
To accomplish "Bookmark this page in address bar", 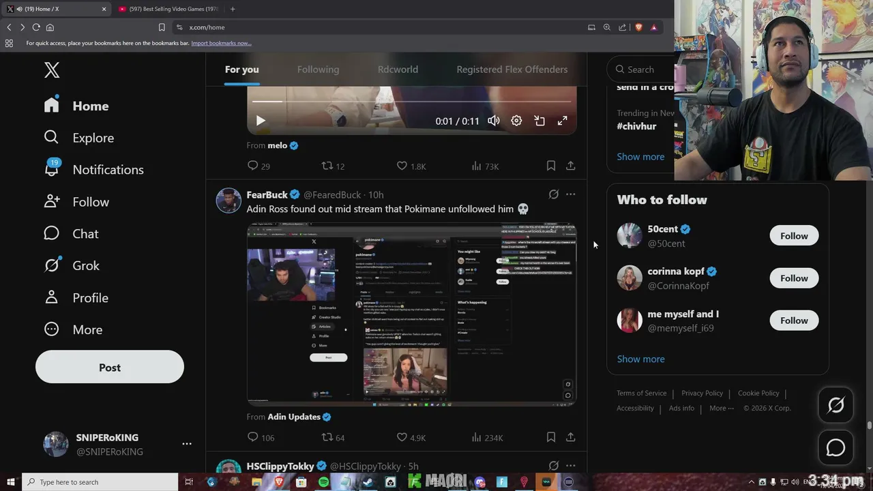I will click(x=162, y=27).
